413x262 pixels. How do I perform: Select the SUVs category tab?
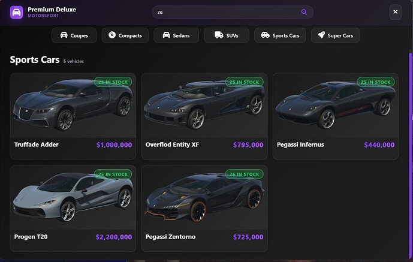point(227,35)
